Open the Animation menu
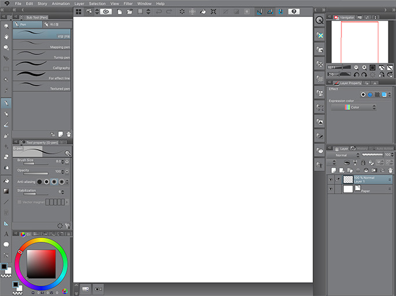Image resolution: width=396 pixels, height=296 pixels. point(61,3)
